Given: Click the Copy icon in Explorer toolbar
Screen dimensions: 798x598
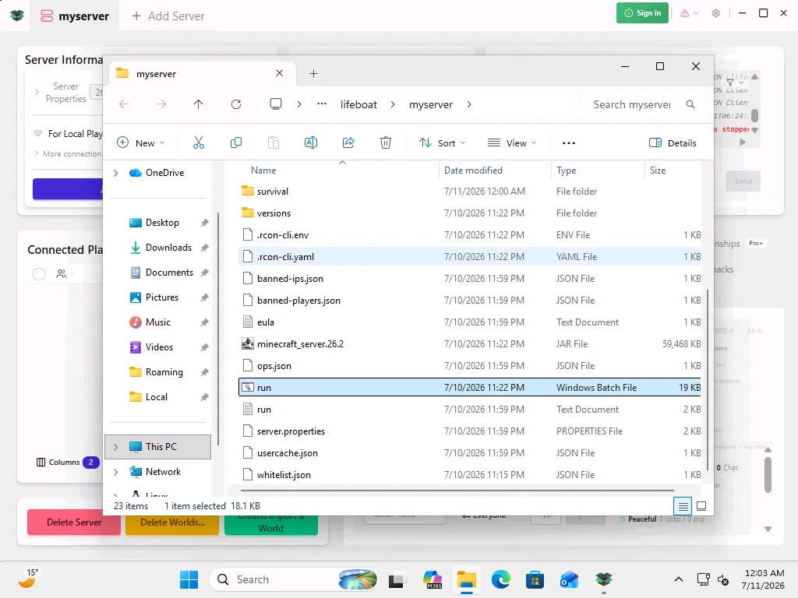Looking at the screenshot, I should click(x=236, y=143).
